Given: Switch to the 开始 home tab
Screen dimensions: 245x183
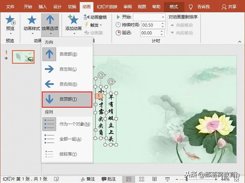Looking at the screenshot, I should 28,7.
